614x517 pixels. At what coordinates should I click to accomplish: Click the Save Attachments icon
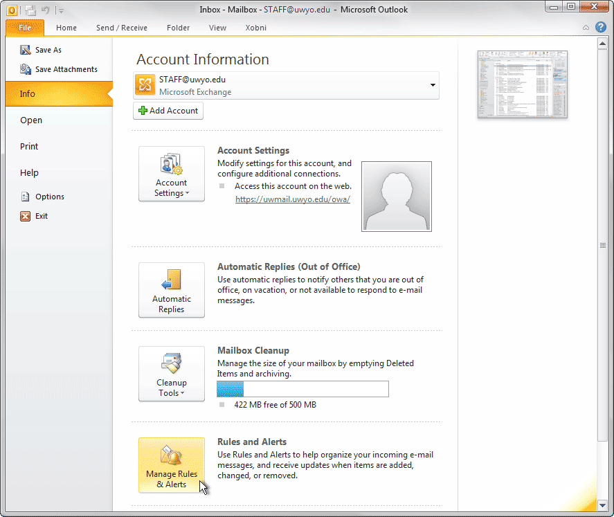point(26,69)
